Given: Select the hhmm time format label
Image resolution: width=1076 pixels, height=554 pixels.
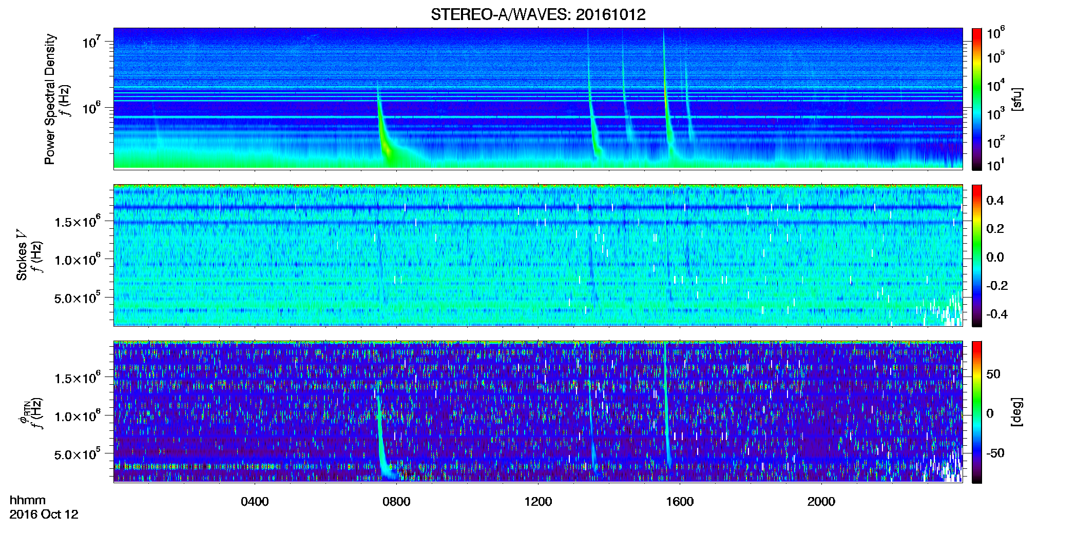Looking at the screenshot, I should [27, 500].
